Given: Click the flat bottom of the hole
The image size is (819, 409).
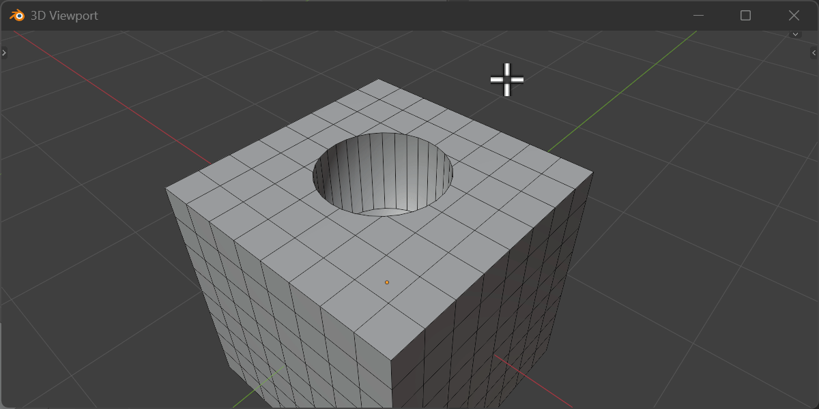Looking at the screenshot, I should click(x=391, y=212).
